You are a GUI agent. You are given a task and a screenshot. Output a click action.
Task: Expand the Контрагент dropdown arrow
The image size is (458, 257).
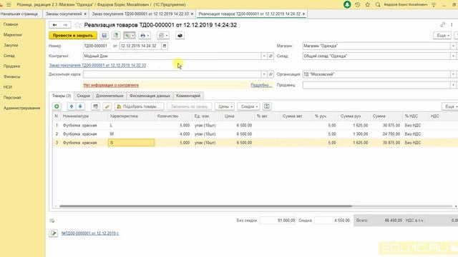point(264,56)
